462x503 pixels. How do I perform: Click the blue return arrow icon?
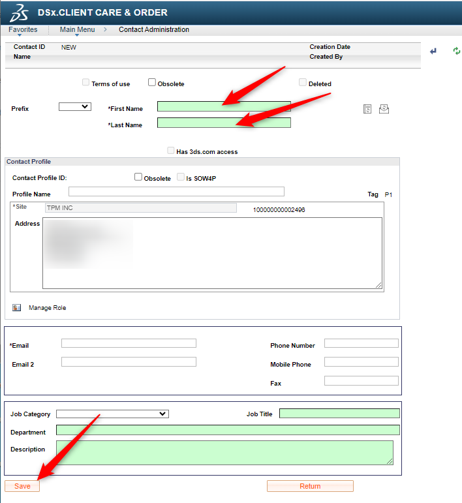(x=433, y=52)
